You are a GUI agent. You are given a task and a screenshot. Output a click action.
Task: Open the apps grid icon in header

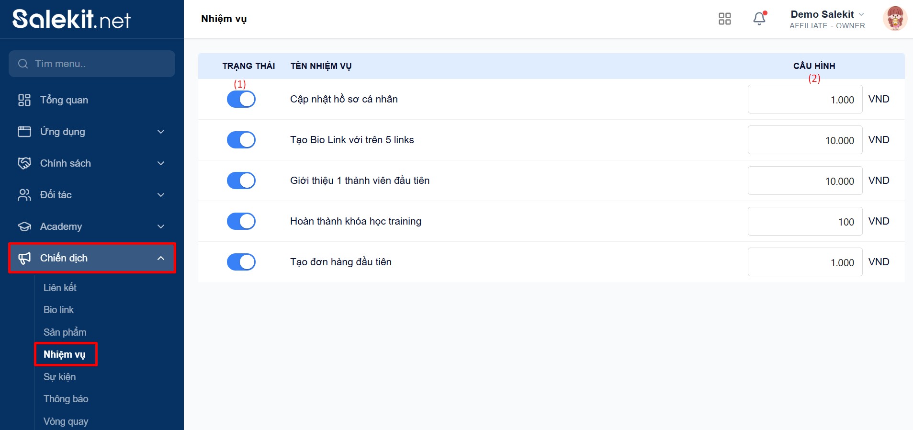pos(725,19)
